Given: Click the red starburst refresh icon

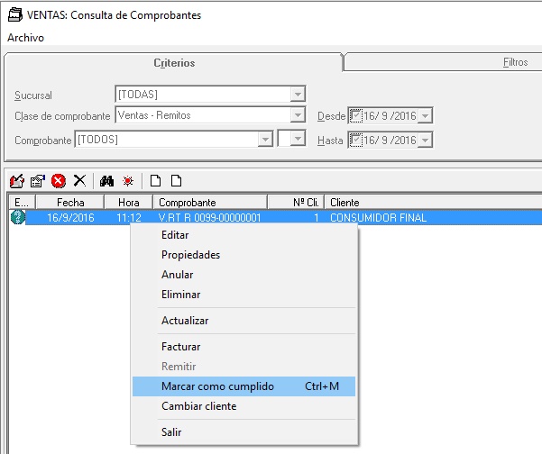Looking at the screenshot, I should pos(127,180).
